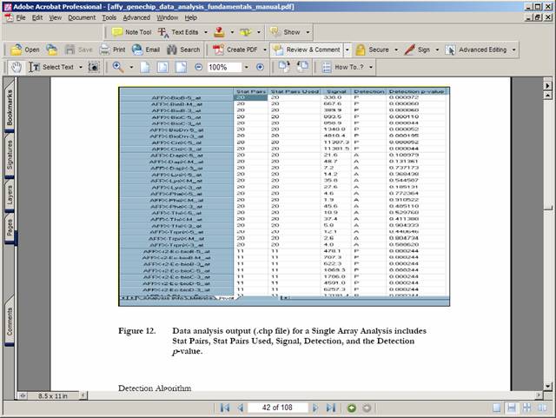The width and height of the screenshot is (556, 418).
Task: Expand the Review & Comment dropdown
Action: point(347,50)
